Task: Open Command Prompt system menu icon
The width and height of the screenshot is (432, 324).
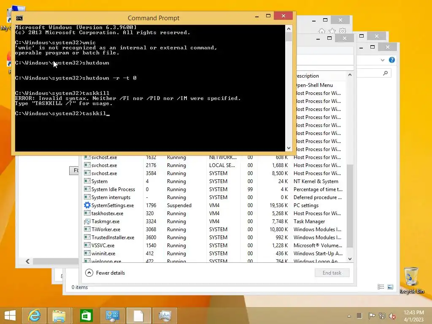Action: 19,18
